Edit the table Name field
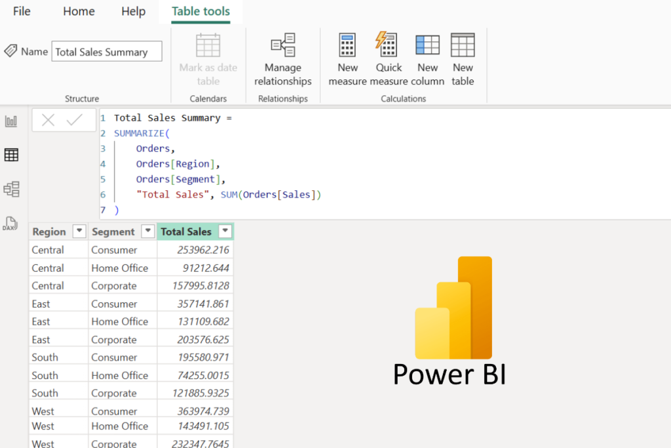Screen dimensions: 671x448 coord(107,51)
